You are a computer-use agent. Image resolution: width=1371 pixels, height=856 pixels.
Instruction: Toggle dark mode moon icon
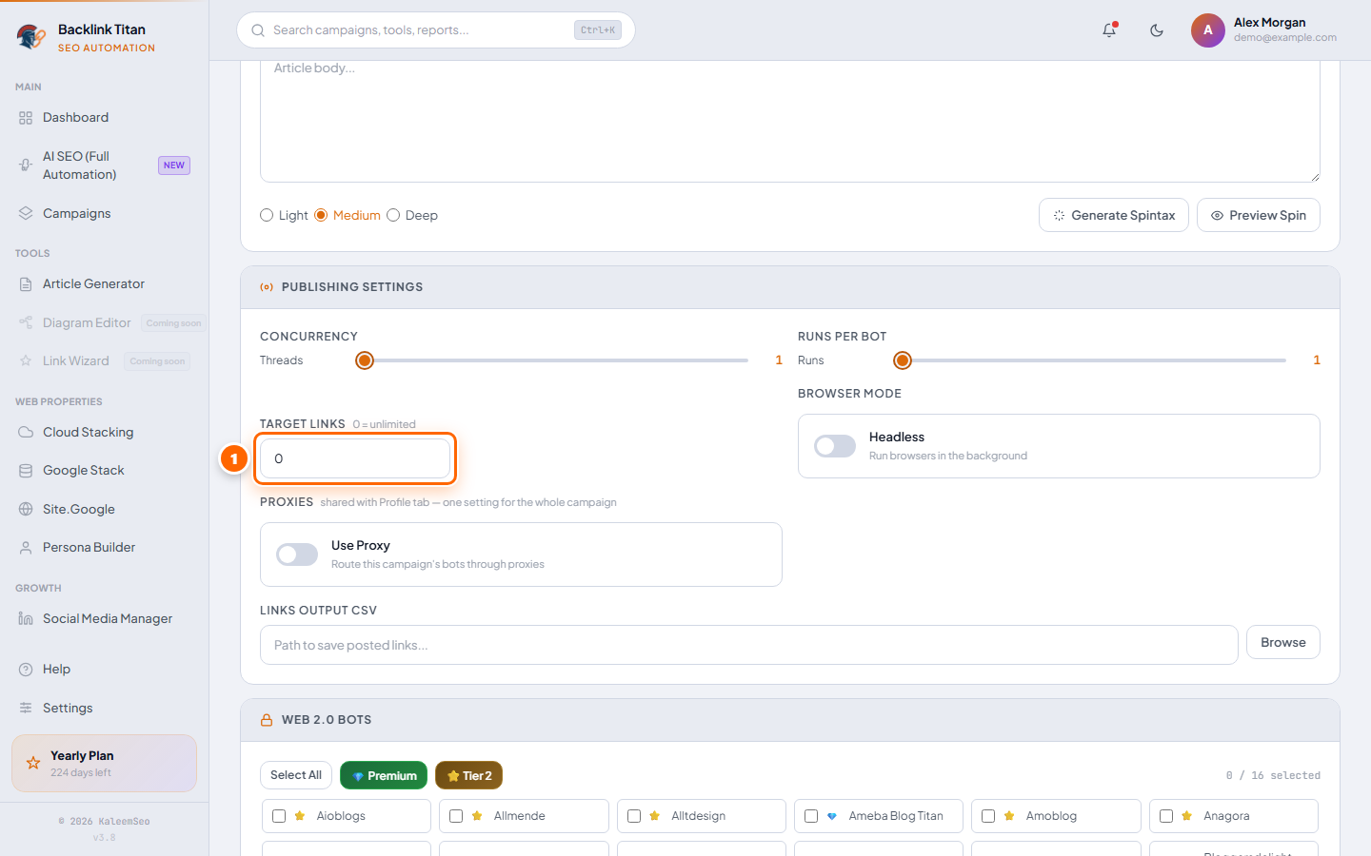coord(1157,30)
